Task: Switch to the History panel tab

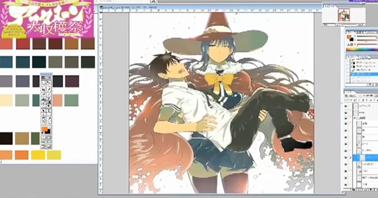Action: (352, 57)
